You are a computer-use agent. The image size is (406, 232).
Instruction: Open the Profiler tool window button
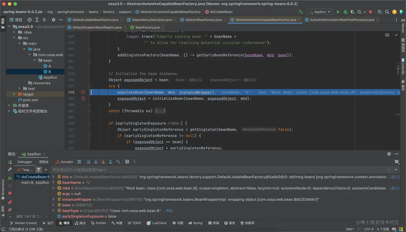tap(99, 223)
